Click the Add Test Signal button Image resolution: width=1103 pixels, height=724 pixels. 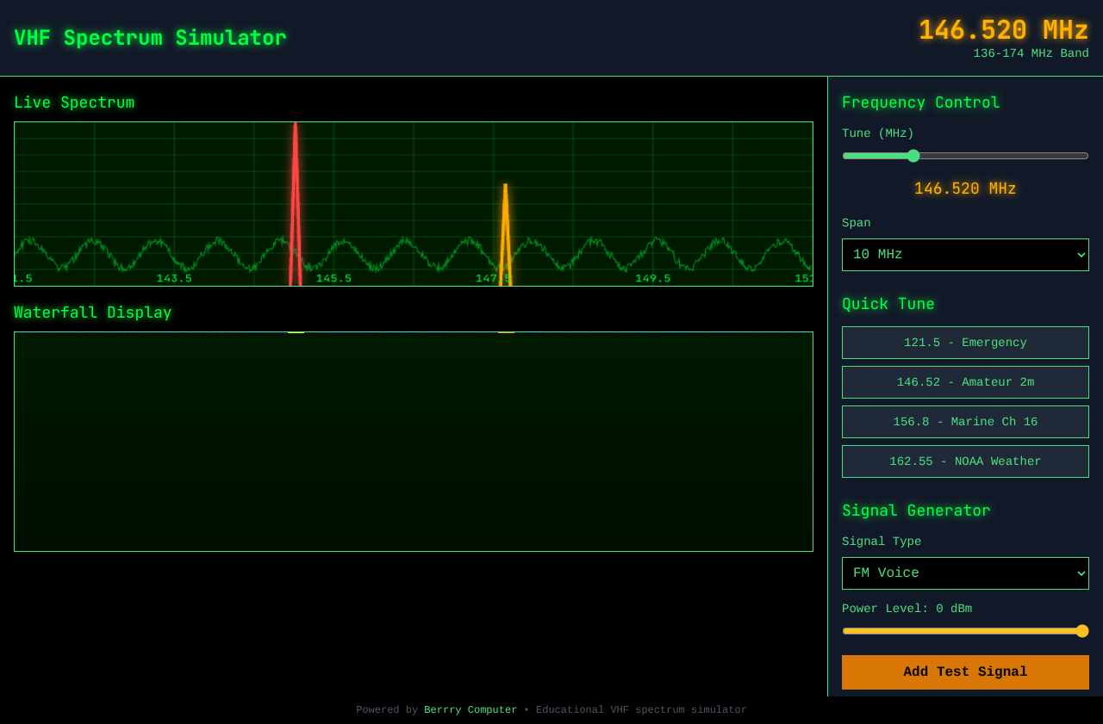tap(965, 672)
